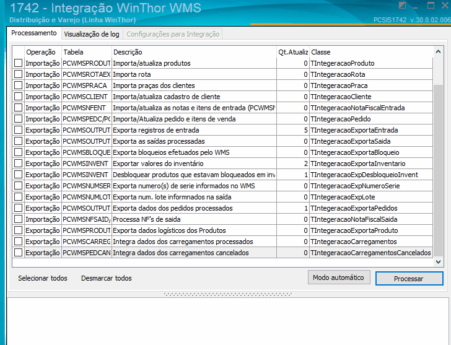Screen dimensions: 451x345
Task: Click the PCWMSROTAEX table cell
Action: click(x=87, y=74)
